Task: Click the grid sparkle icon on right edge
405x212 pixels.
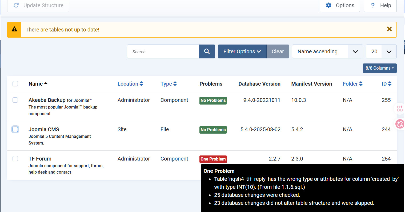Action: [x=400, y=109]
